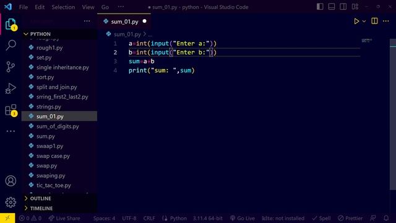396x223 pixels.
Task: Open editor More Actions ellipsis
Action: point(386,21)
